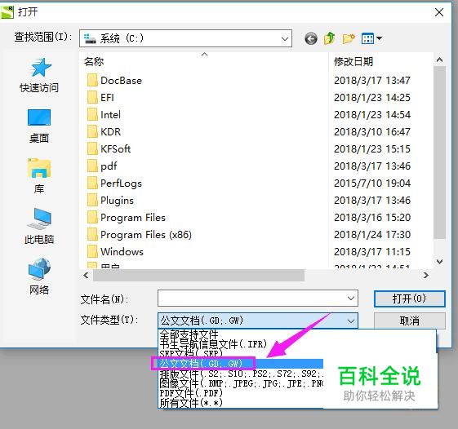Select the date 2018/1/23 14:54
The width and height of the screenshot is (458, 429).
[x=372, y=115]
